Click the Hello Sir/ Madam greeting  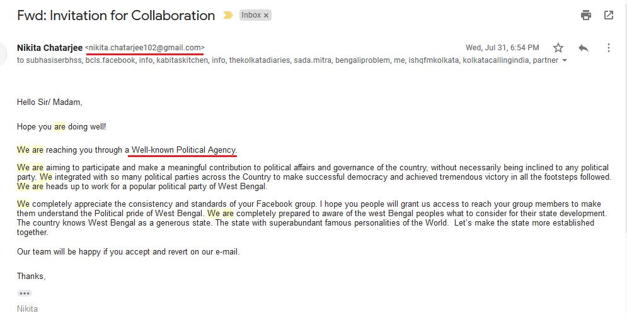click(50, 102)
